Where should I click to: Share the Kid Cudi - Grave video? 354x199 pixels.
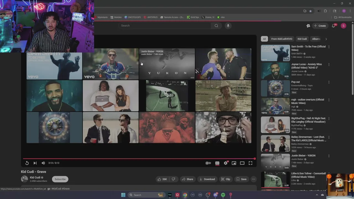click(187, 179)
